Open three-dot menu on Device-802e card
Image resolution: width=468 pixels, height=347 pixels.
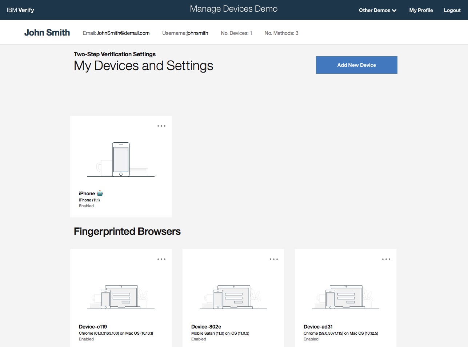(x=274, y=259)
